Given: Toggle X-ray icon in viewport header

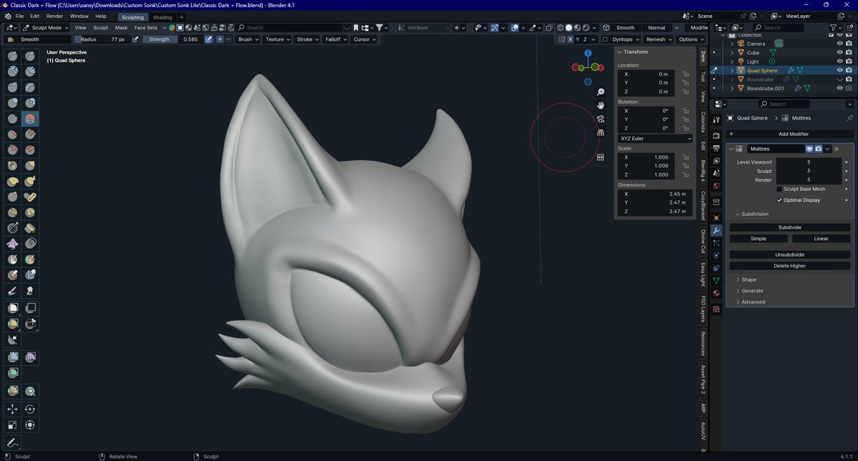Looking at the screenshot, I should (548, 28).
